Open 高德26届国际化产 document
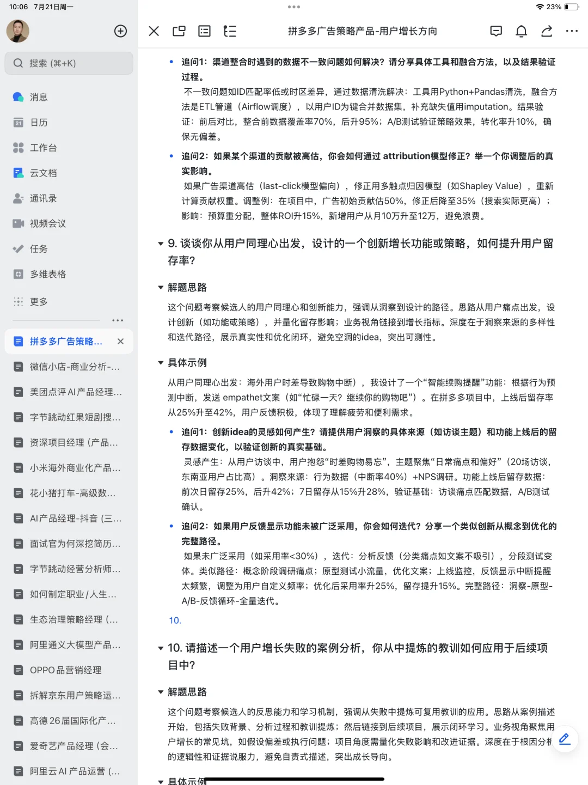Screen dimensions: 588x785 point(69,721)
